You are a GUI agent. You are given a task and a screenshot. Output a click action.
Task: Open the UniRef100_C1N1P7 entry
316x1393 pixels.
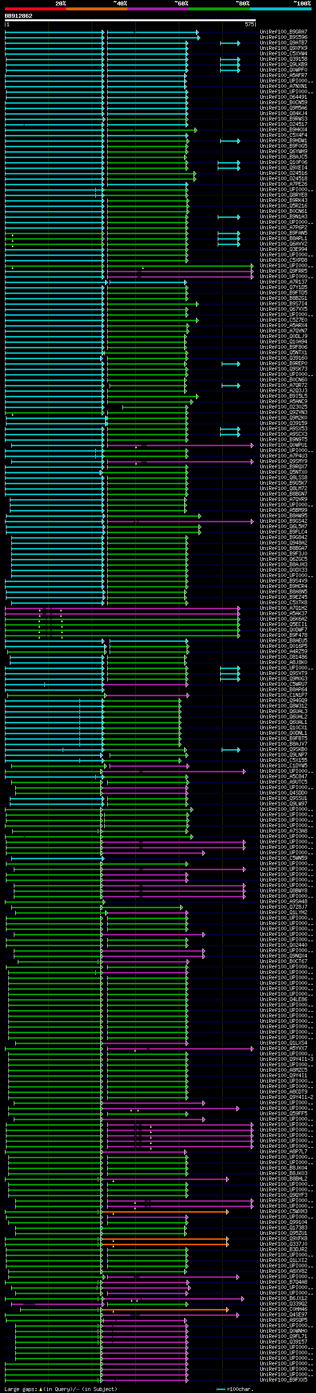[283, 695]
